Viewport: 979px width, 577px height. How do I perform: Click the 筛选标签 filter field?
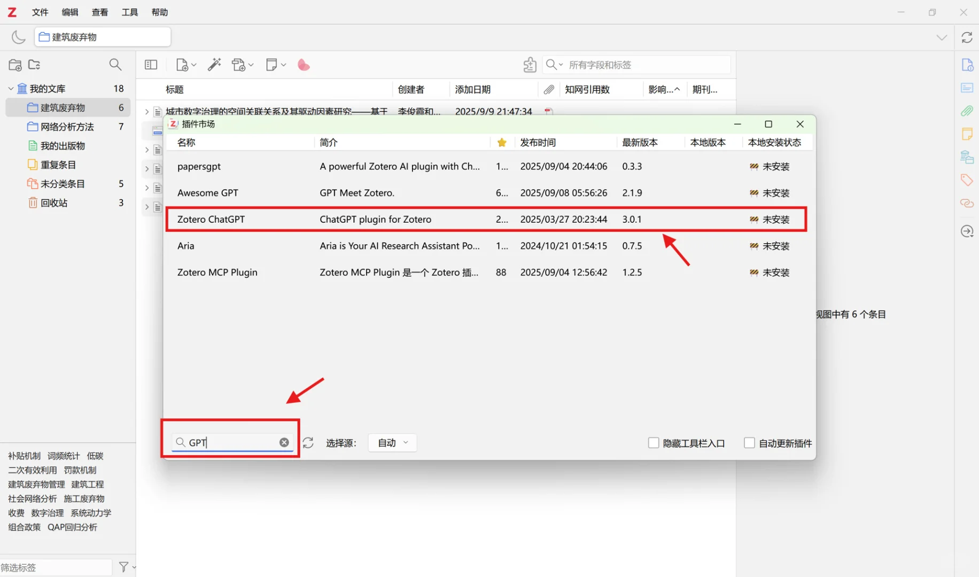[x=56, y=567]
